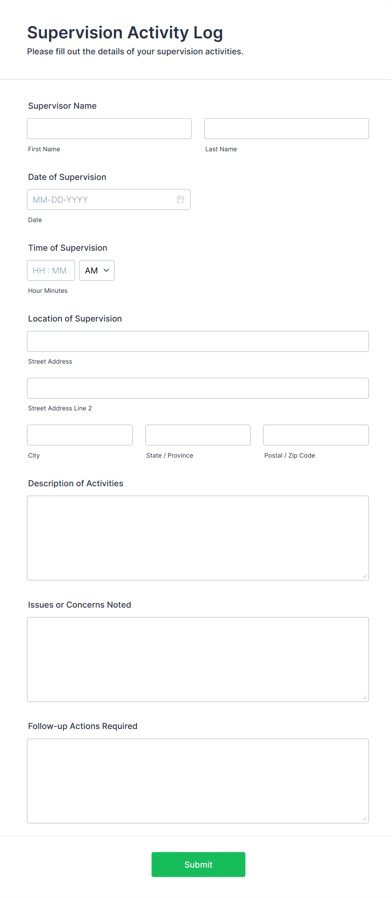Focus the Last Name field

click(x=286, y=129)
